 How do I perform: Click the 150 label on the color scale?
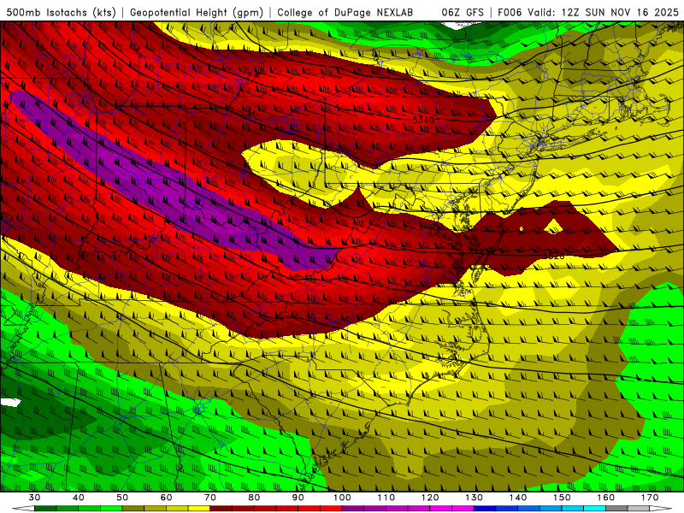pyautogui.click(x=562, y=498)
